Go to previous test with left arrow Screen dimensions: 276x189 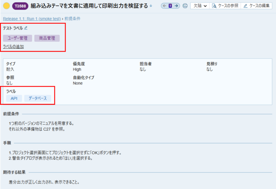(x=164, y=6)
